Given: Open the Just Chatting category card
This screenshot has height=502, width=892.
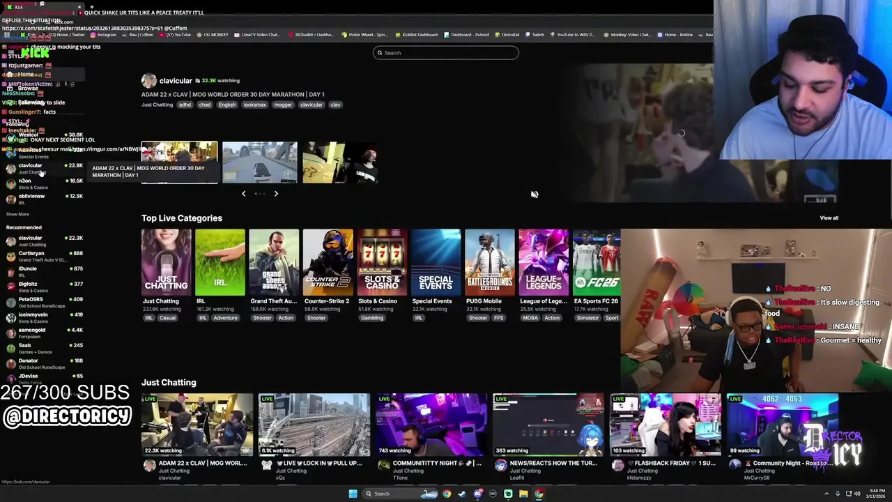Looking at the screenshot, I should click(x=166, y=262).
